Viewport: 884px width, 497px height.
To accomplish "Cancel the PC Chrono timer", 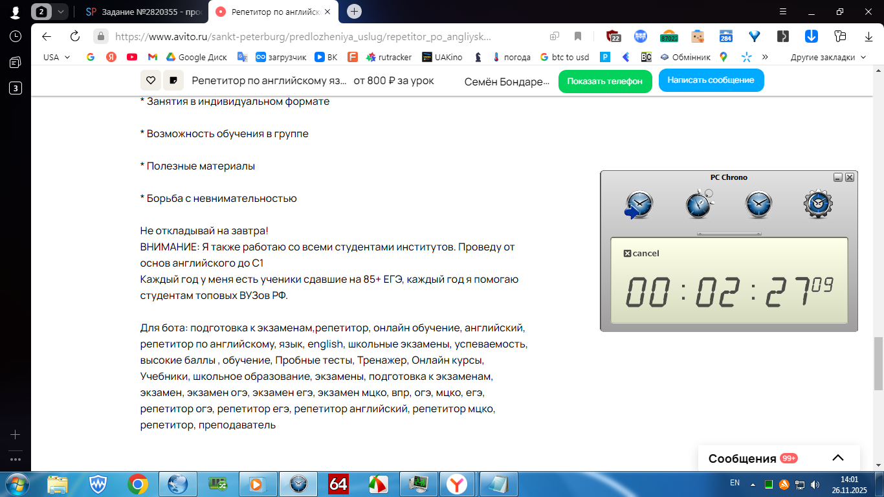I will tap(641, 254).
